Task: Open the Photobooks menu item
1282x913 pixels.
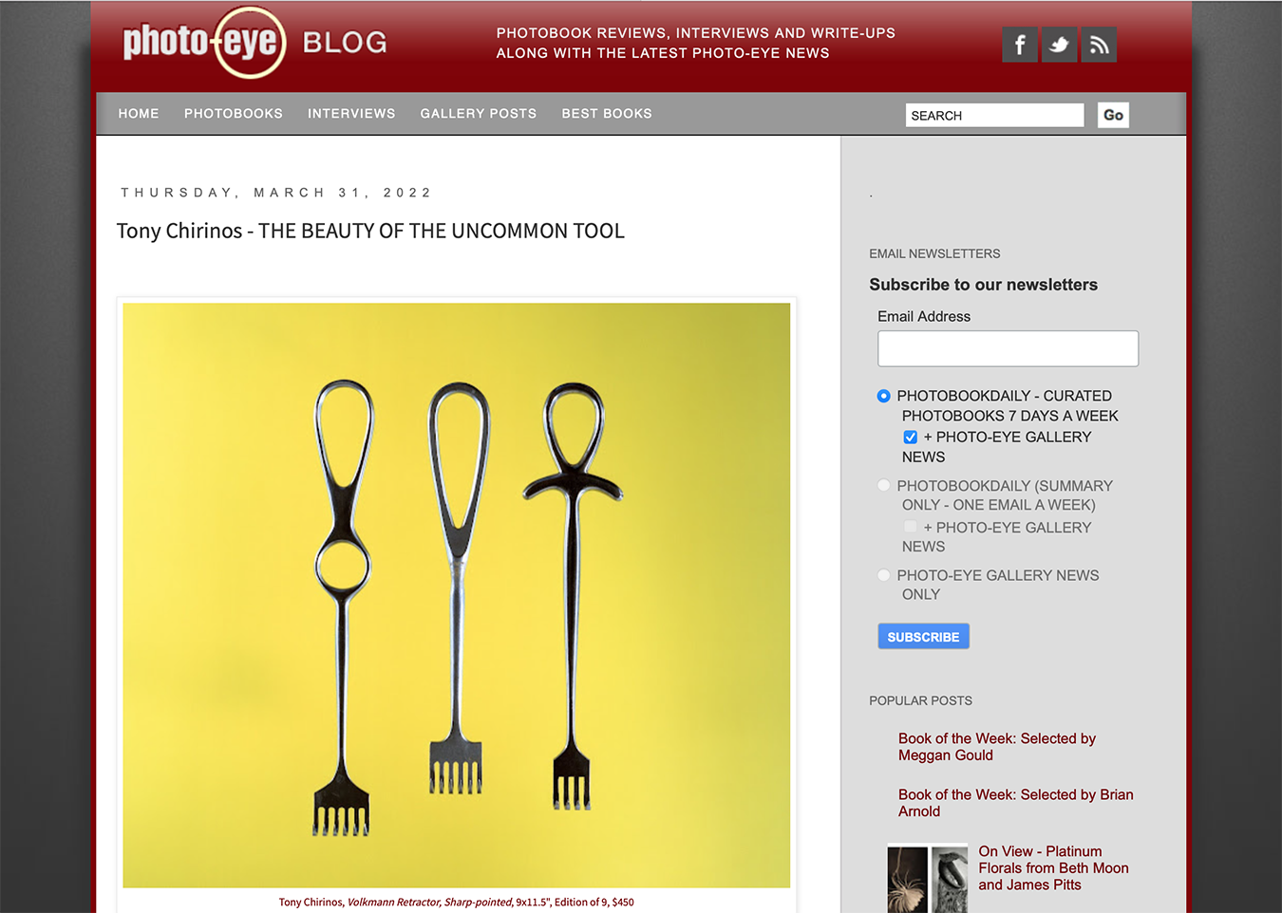Action: click(234, 113)
